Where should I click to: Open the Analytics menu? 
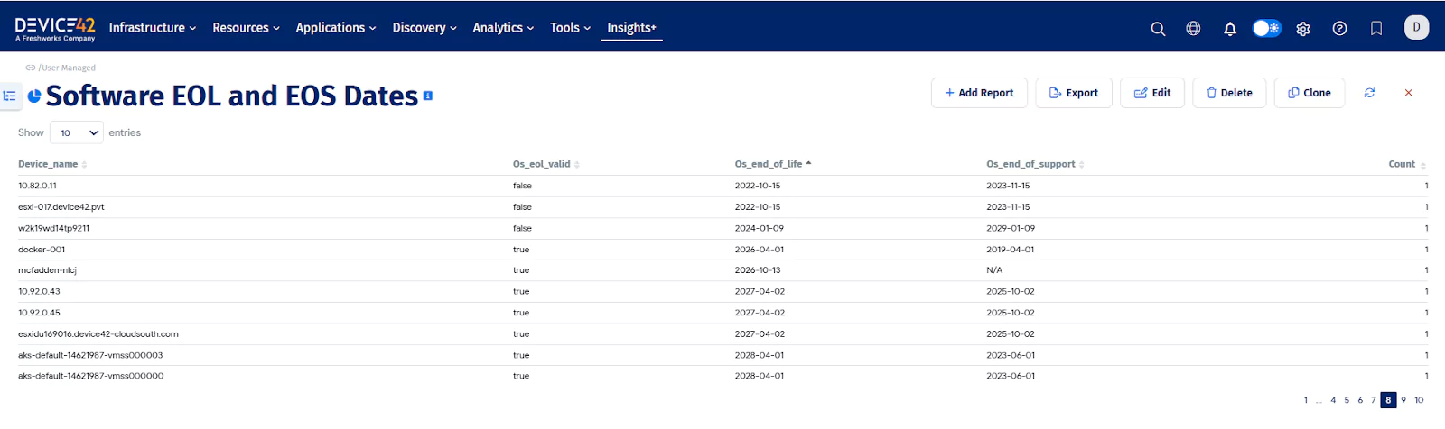click(503, 28)
